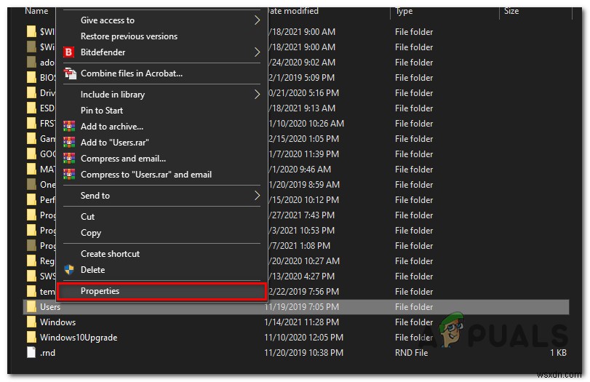Click date 2/22/2019 7:56 PM
Image resolution: width=590 pixels, height=382 pixels.
[303, 291]
